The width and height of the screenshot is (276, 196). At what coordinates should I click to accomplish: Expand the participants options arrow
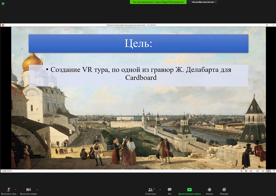(160, 190)
